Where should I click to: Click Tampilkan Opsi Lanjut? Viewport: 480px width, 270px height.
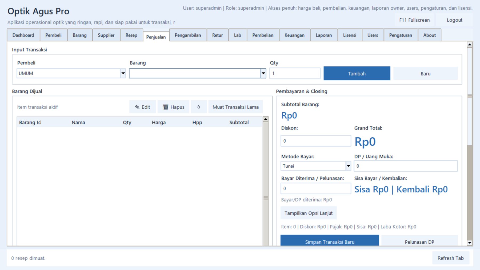coord(308,213)
